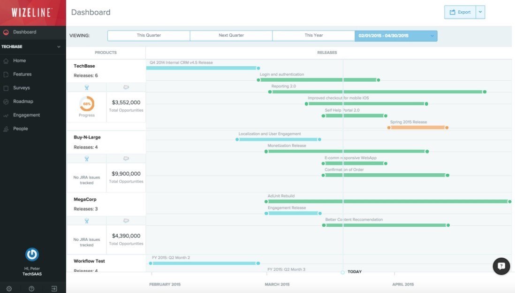Screen dimensions: 515x293
Task: Click the Home house icon
Action: coord(6,61)
